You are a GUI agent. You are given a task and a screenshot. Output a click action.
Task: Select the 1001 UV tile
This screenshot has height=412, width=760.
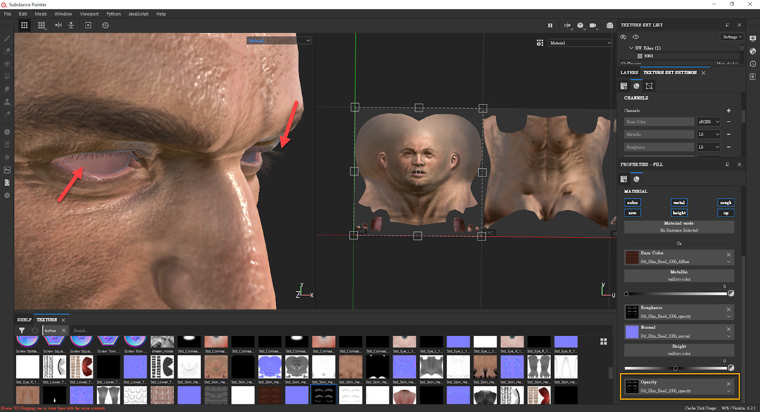[648, 56]
